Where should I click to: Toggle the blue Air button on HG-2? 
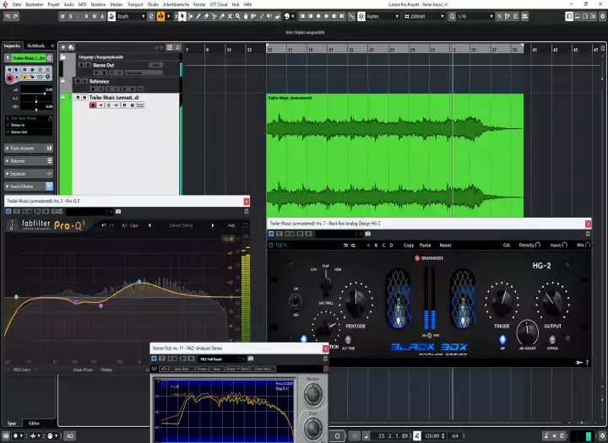[x=502, y=339]
